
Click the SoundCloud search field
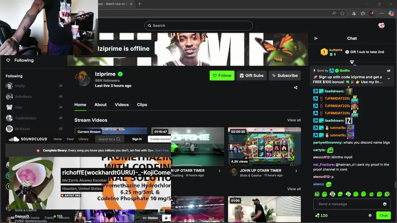[109, 139]
